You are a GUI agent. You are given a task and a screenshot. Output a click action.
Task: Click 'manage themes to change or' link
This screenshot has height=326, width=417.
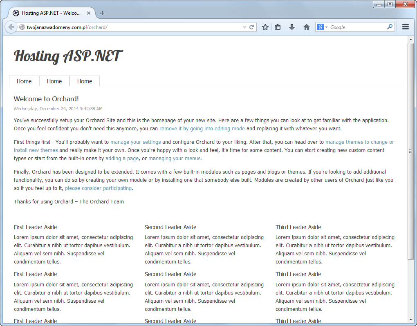tap(360, 142)
